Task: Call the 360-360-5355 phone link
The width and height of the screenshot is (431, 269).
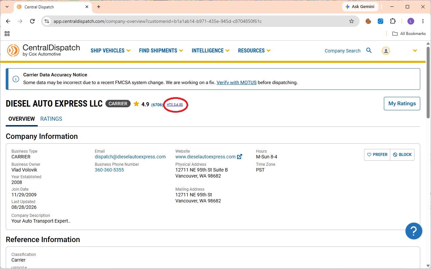Action: pos(109,170)
